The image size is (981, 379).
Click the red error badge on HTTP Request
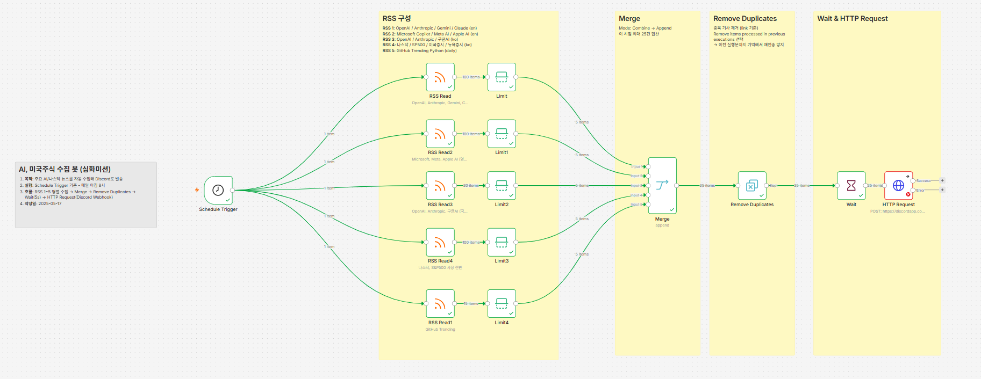(x=908, y=194)
